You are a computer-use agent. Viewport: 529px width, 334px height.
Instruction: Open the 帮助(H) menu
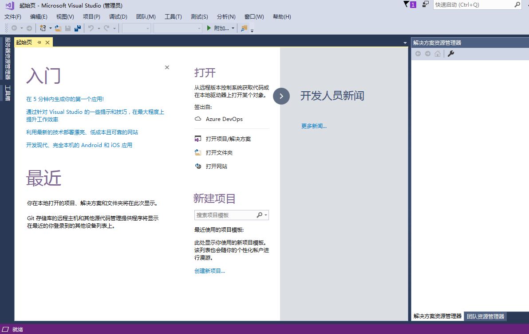click(282, 17)
